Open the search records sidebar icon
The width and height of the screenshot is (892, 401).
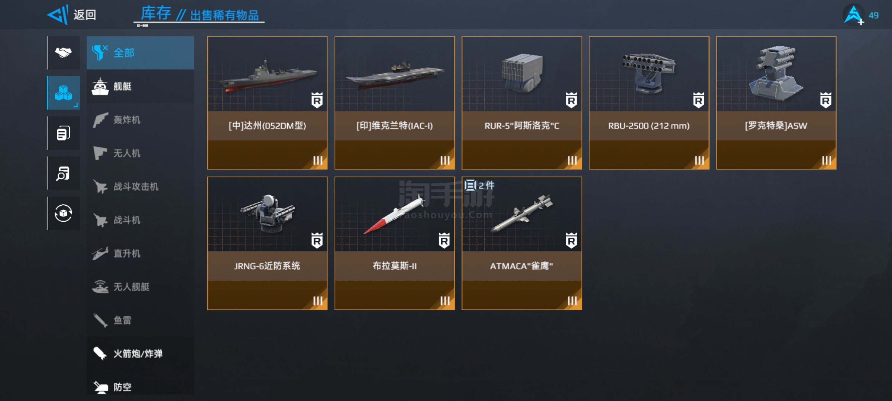pyautogui.click(x=64, y=173)
